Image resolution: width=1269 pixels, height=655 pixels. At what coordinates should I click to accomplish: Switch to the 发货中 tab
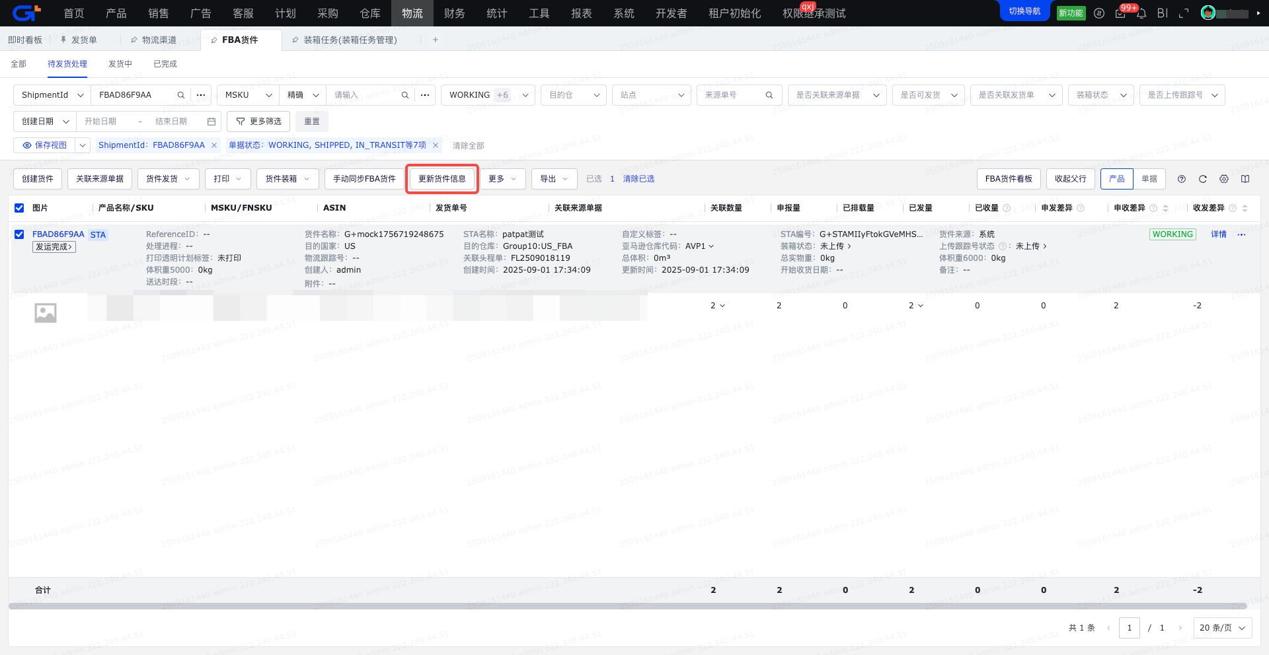(x=120, y=64)
